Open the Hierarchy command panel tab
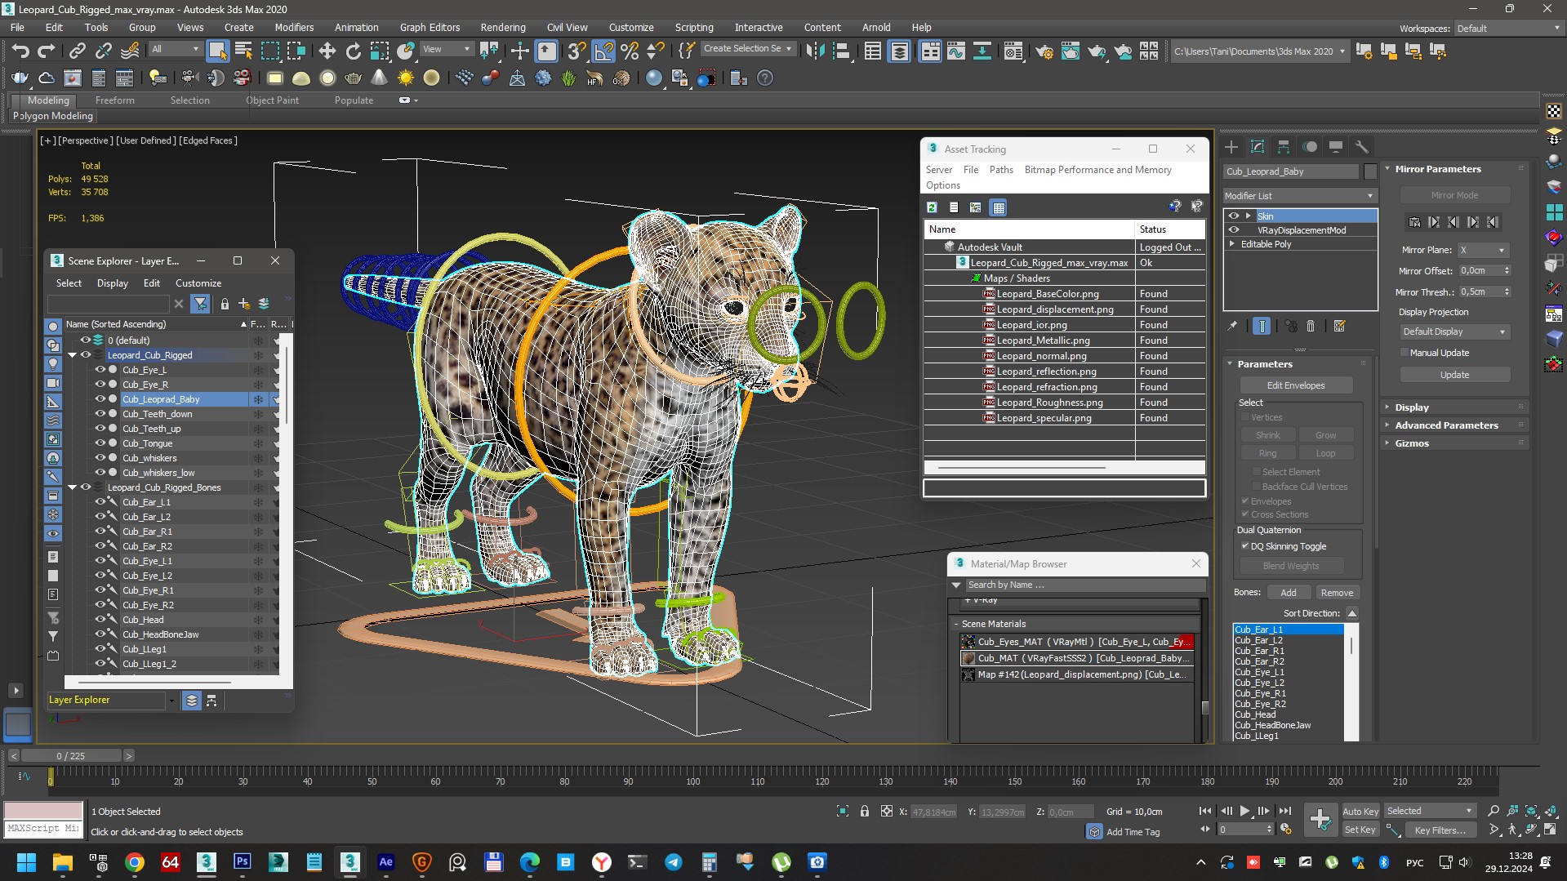The height and width of the screenshot is (881, 1567). pos(1284,147)
